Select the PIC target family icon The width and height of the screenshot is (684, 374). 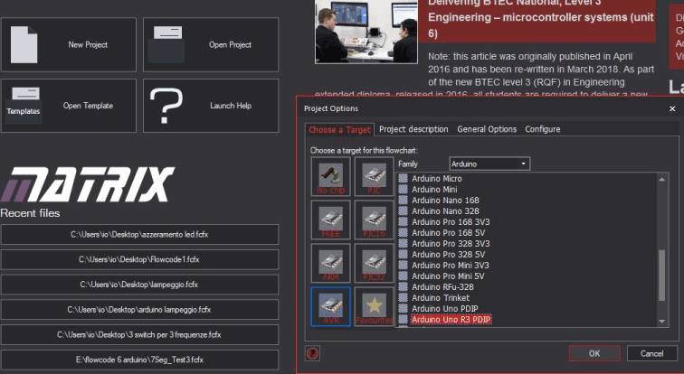tap(374, 177)
